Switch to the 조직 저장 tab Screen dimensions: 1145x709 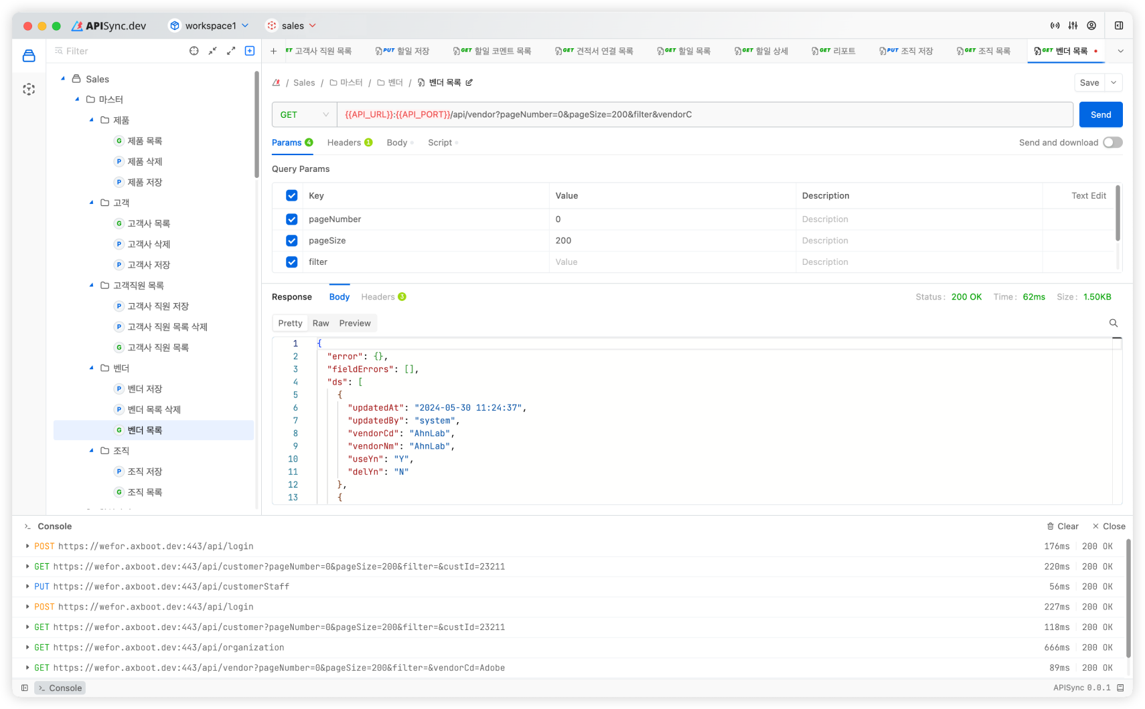pos(906,51)
